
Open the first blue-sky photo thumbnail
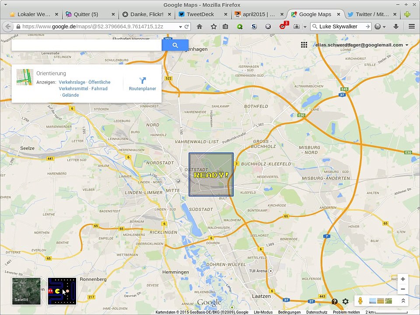(373, 301)
